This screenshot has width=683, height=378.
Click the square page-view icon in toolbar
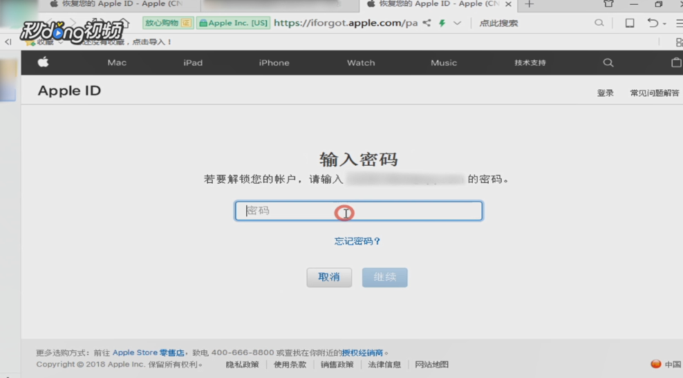[630, 23]
